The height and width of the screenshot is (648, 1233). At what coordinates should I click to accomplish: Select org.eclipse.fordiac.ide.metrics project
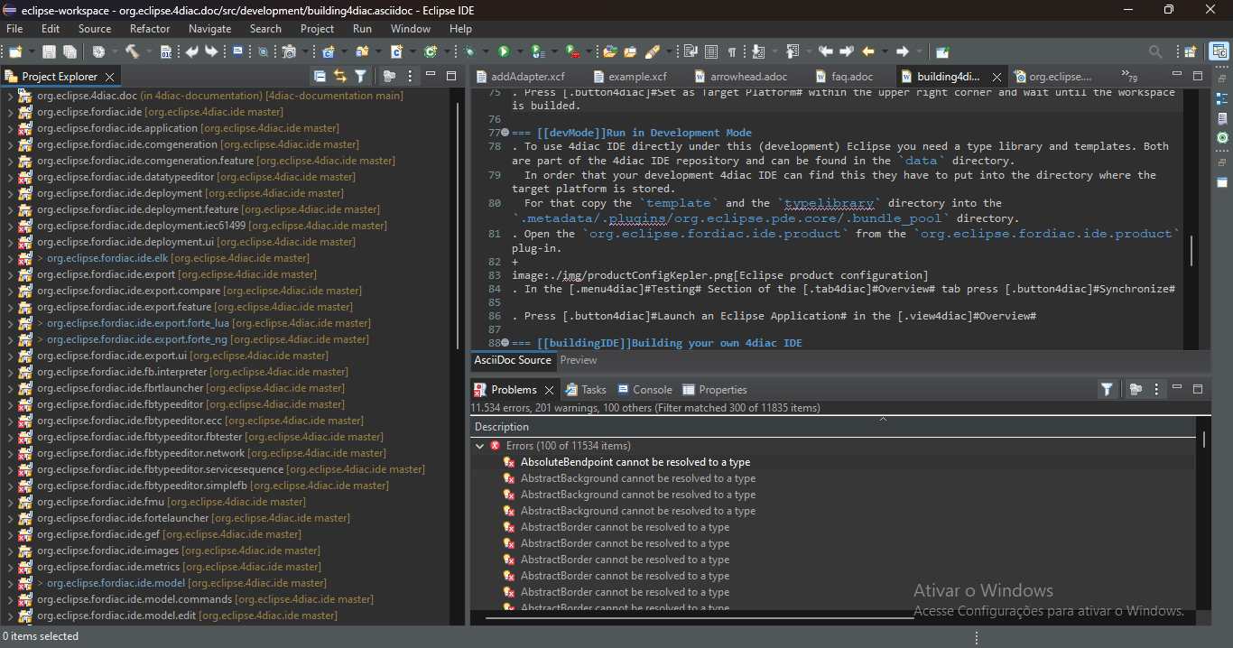(x=179, y=567)
